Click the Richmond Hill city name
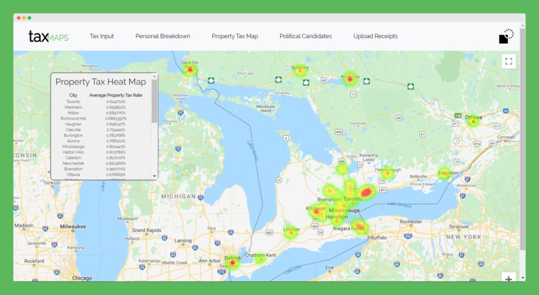The image size is (539, 295). [73, 118]
